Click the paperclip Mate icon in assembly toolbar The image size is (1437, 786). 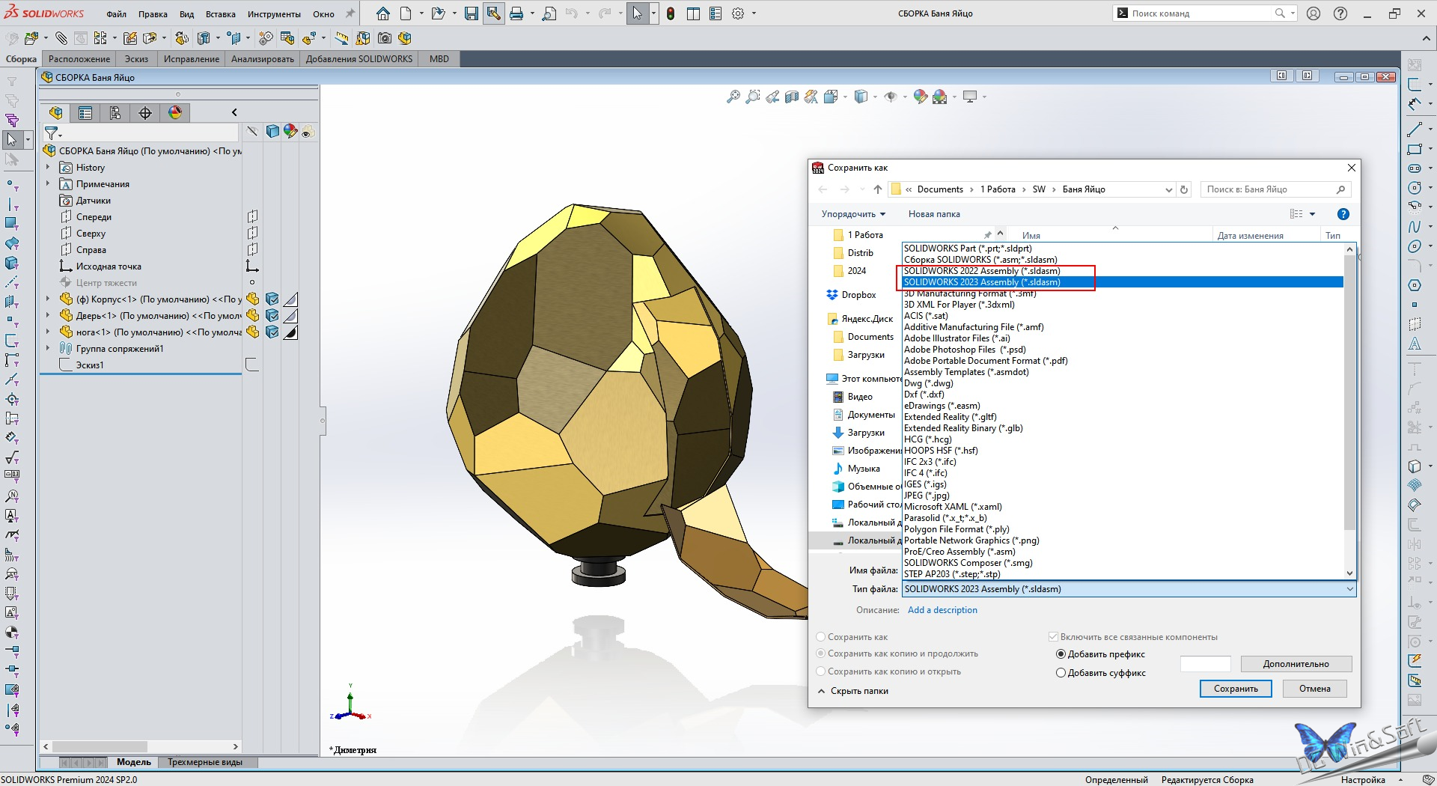pos(61,38)
